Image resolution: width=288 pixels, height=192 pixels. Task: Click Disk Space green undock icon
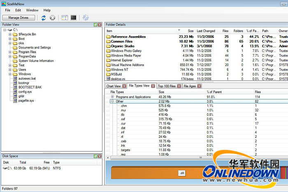(x=95, y=156)
